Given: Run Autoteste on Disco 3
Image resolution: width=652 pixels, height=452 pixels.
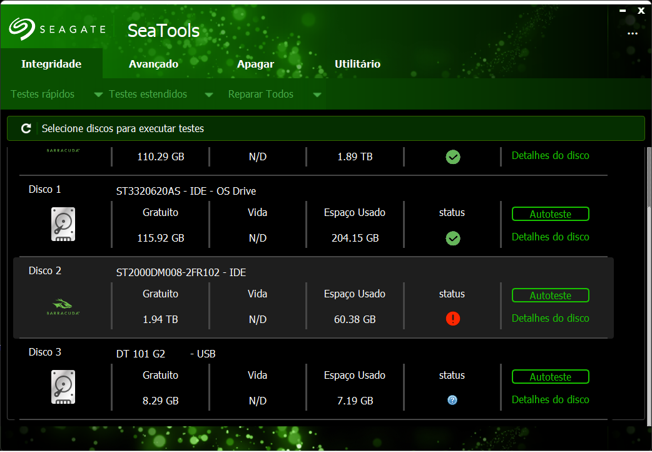Looking at the screenshot, I should [551, 377].
